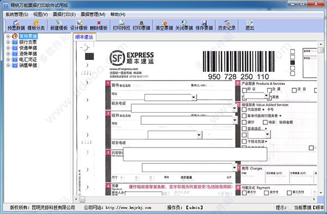Select 销售单据 in the tree
The width and height of the screenshot is (327, 214).
click(x=28, y=65)
